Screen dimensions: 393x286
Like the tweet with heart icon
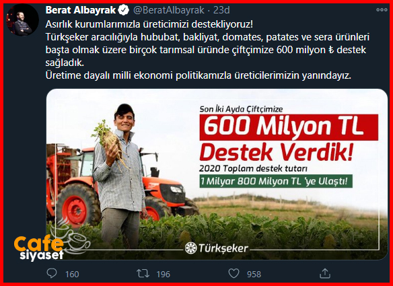tap(234, 273)
